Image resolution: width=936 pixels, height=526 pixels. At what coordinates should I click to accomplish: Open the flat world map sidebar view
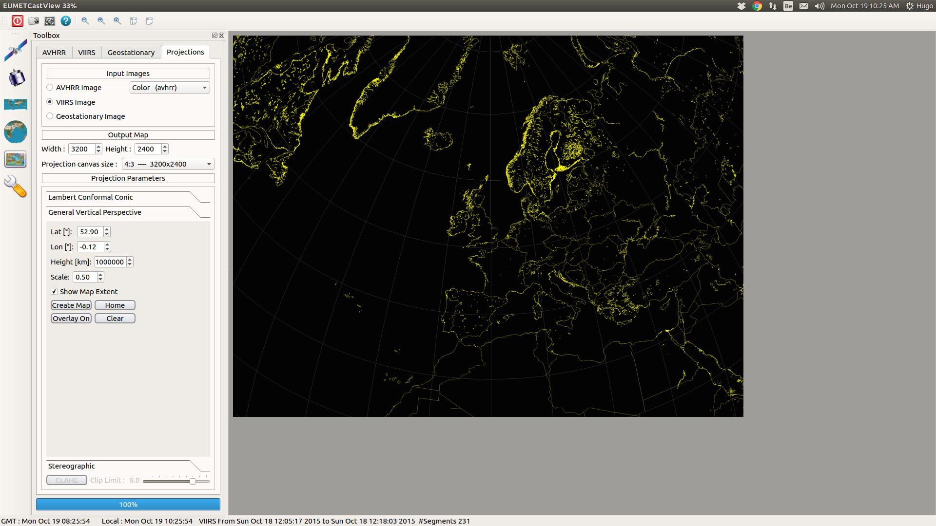pos(16,104)
